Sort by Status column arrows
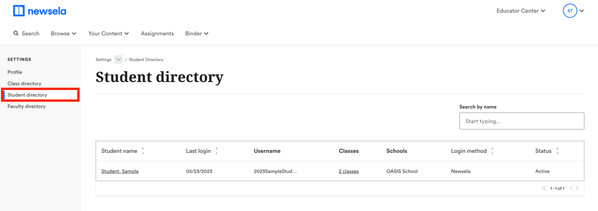Screen dimensions: 598x211 click(558, 151)
